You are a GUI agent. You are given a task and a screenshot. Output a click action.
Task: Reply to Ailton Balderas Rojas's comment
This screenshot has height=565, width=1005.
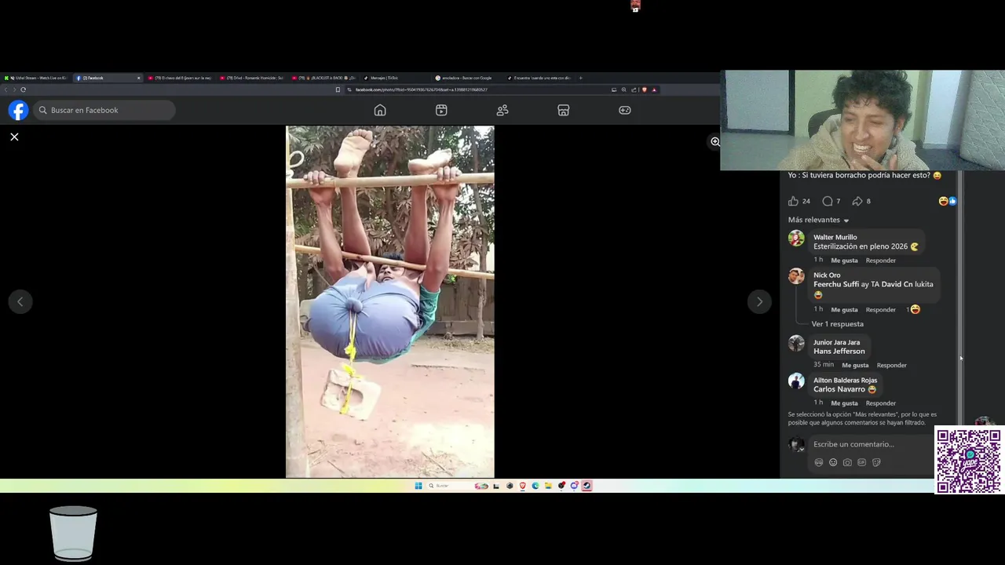pyautogui.click(x=880, y=403)
